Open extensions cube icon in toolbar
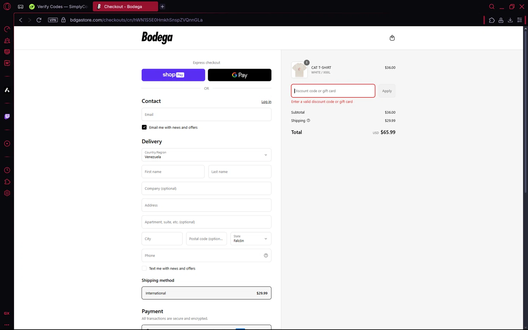 (492, 20)
